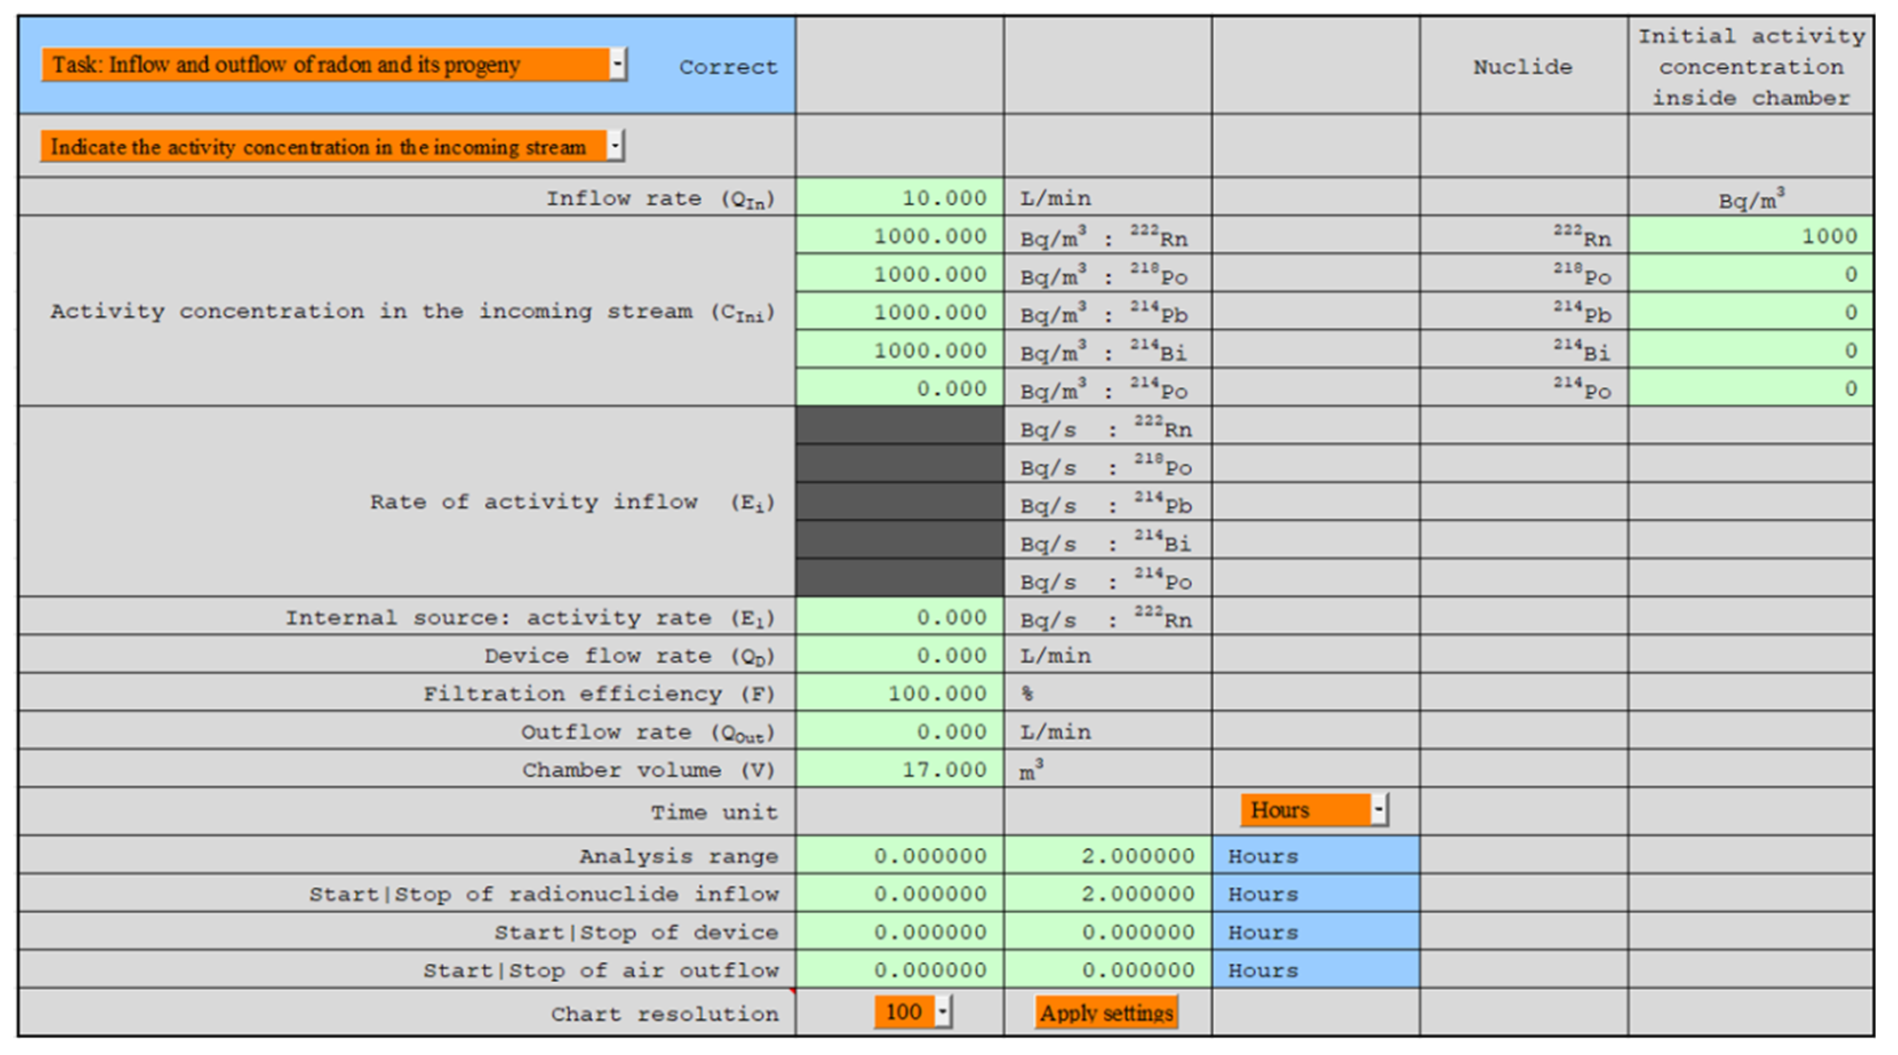
Task: Select the Inflow rate input cell
Action: [899, 197]
